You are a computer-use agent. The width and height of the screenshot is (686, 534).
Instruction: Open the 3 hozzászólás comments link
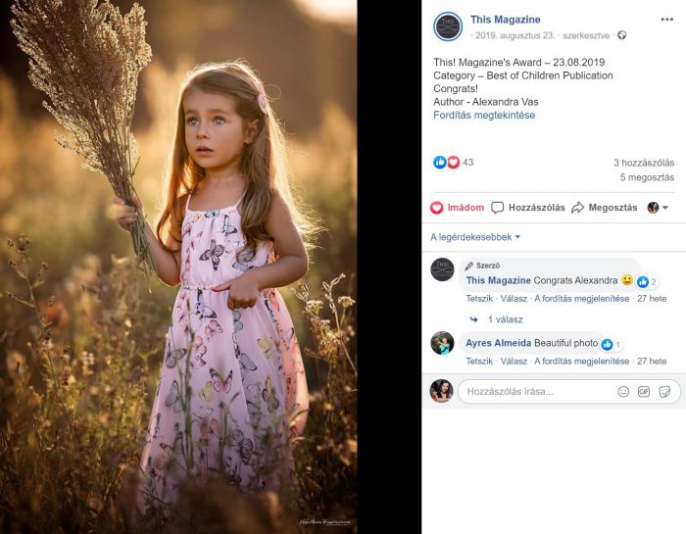pyautogui.click(x=644, y=163)
